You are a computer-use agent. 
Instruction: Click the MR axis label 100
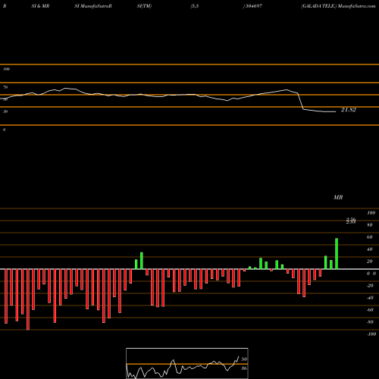point(371,213)
